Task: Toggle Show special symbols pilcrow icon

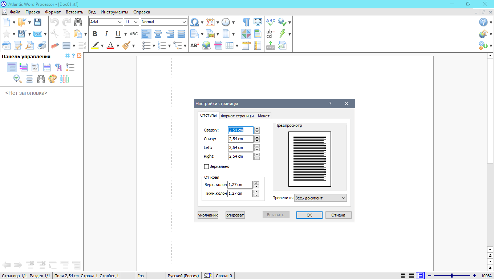Action: (246, 22)
